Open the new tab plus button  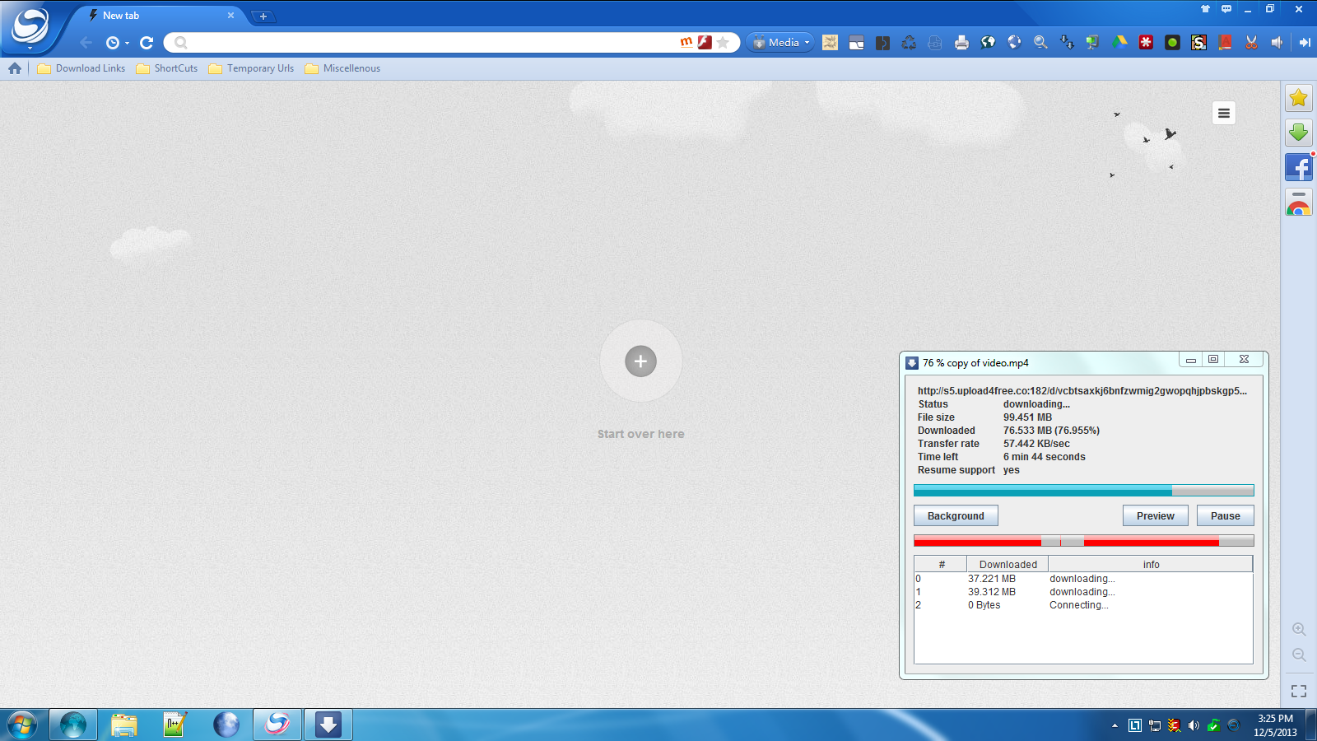(x=263, y=16)
